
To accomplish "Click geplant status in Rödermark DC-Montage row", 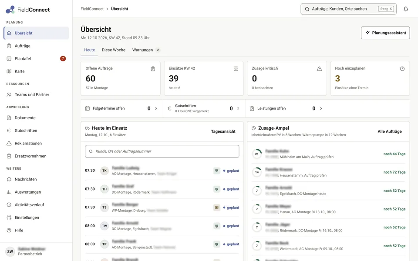I will [231, 189].
